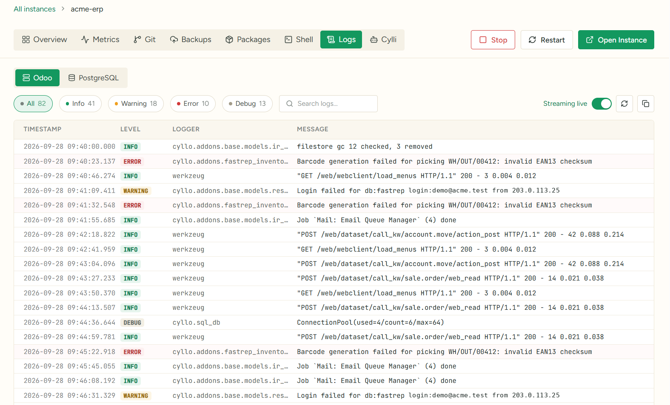Click the LEVEL column header
The height and width of the screenshot is (405, 670).
pyautogui.click(x=130, y=129)
